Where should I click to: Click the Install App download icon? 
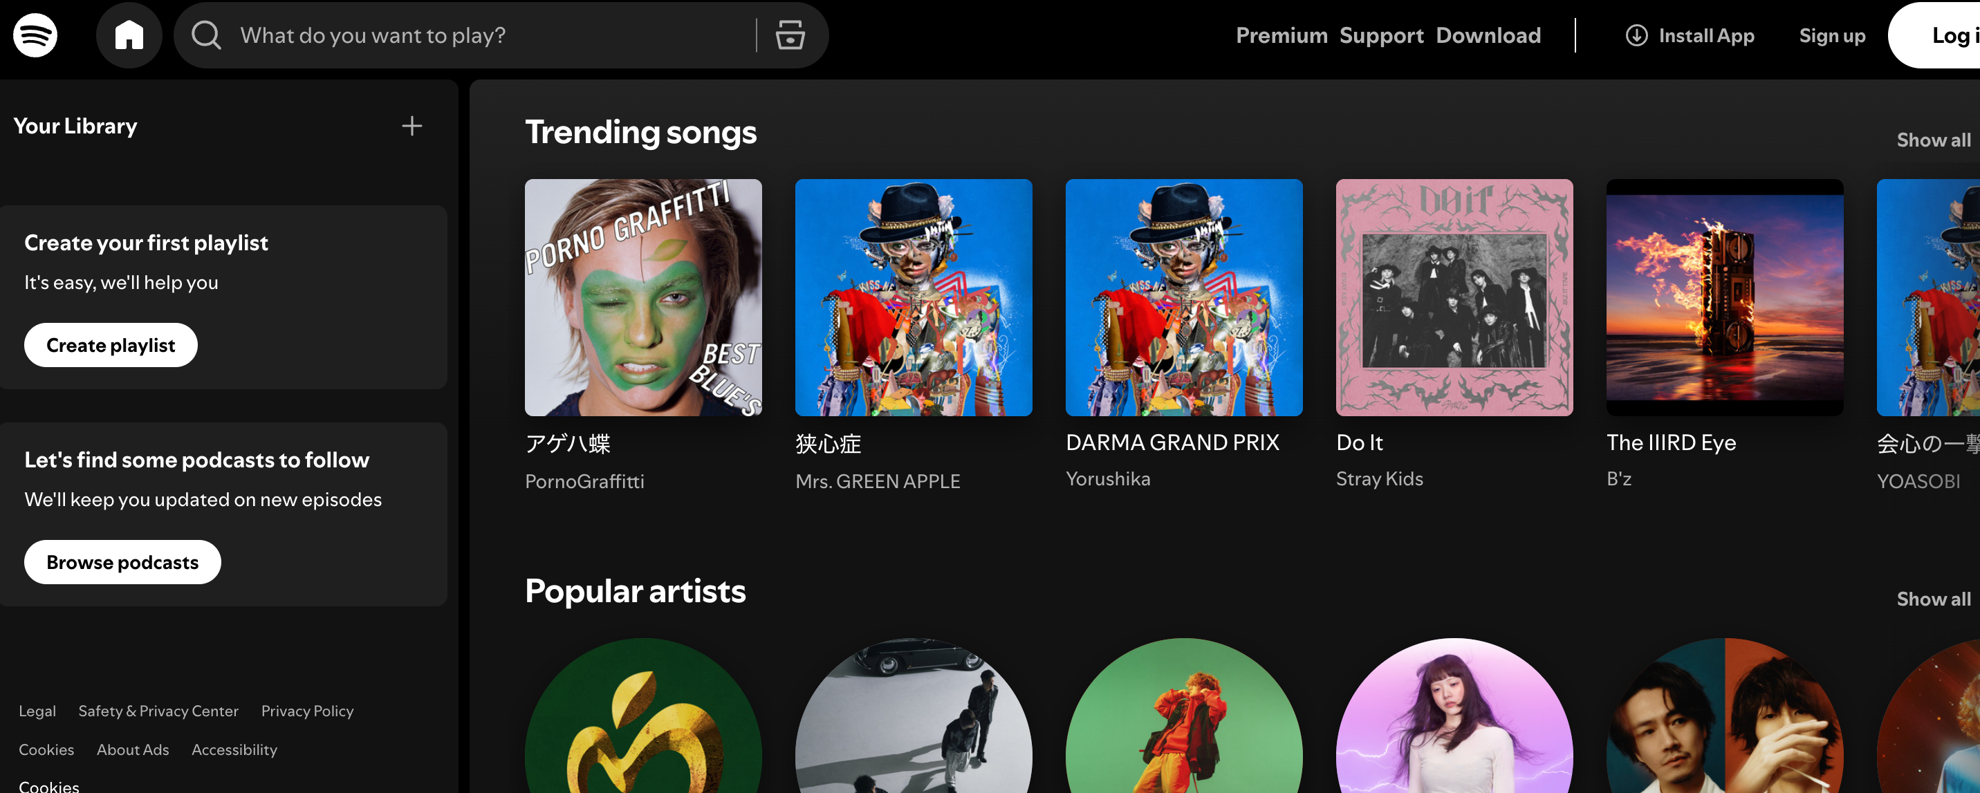[x=1636, y=35]
